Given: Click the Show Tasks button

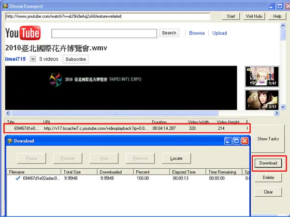Looking at the screenshot, I should [268, 139].
